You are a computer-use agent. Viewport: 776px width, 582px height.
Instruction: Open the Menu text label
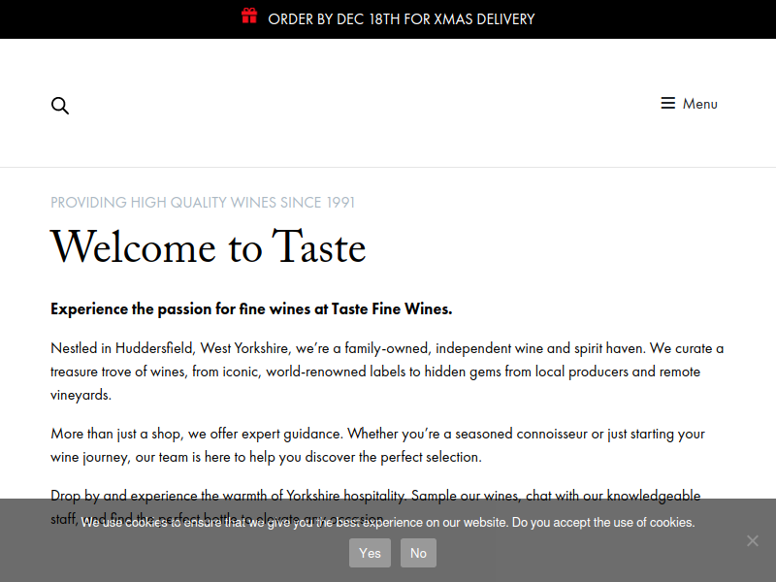(699, 104)
